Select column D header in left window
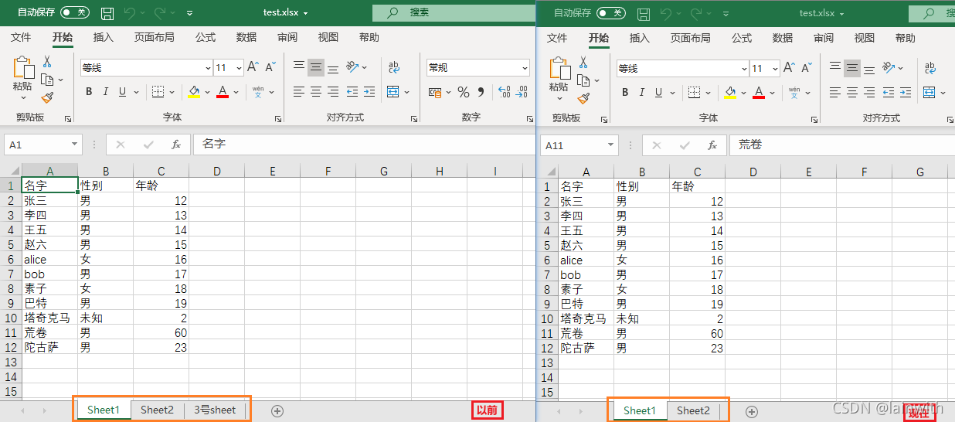Screen dimensions: 955x422 [217, 171]
